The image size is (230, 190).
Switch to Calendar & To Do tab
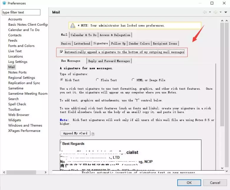click(84, 35)
